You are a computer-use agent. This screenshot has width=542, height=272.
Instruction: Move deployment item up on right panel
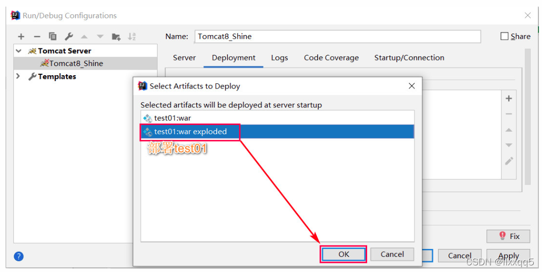[x=509, y=130]
